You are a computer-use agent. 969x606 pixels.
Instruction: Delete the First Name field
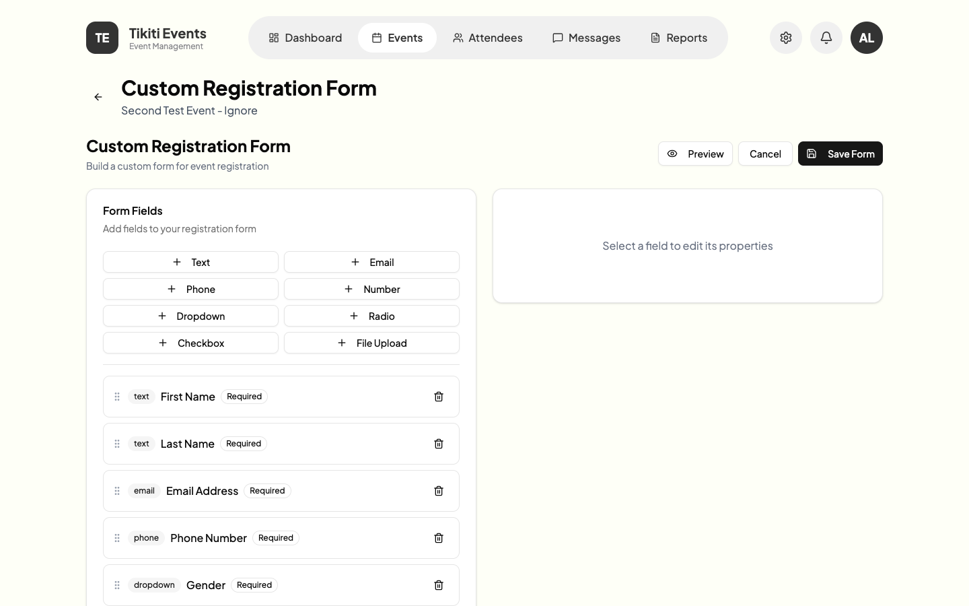439,397
